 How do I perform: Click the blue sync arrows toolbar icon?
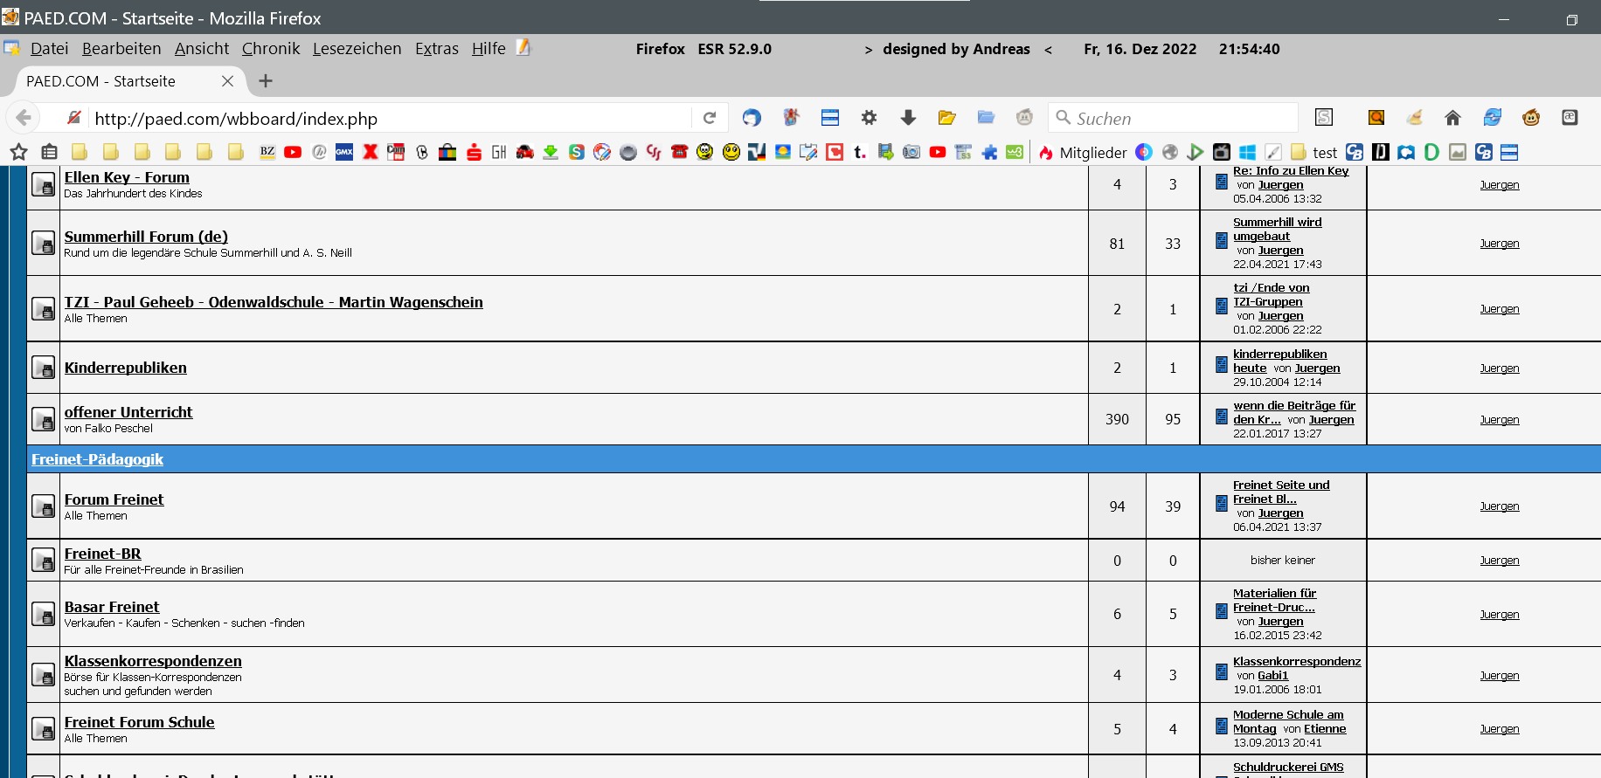(x=1492, y=118)
